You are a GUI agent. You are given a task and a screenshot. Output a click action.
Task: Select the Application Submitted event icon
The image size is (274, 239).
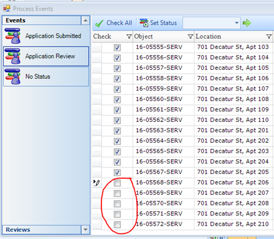(x=13, y=36)
